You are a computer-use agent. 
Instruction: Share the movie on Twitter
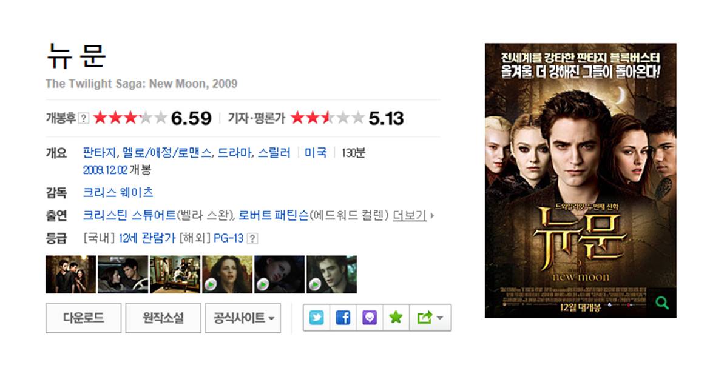pos(317,318)
